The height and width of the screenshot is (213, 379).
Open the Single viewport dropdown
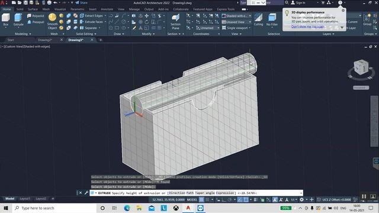236,28
